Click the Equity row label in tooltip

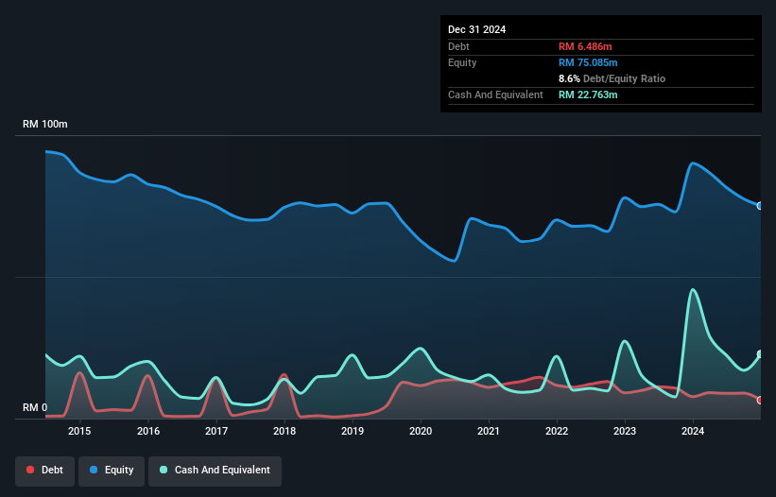462,62
